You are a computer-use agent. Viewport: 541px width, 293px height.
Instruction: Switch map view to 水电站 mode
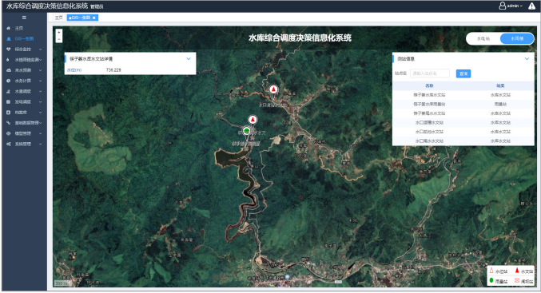tap(483, 38)
